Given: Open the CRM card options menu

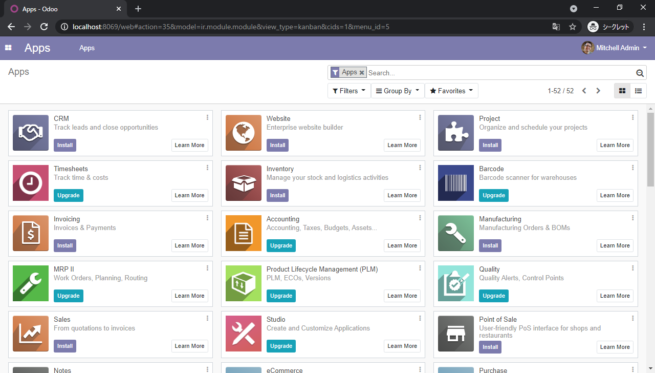Looking at the screenshot, I should click(x=207, y=117).
